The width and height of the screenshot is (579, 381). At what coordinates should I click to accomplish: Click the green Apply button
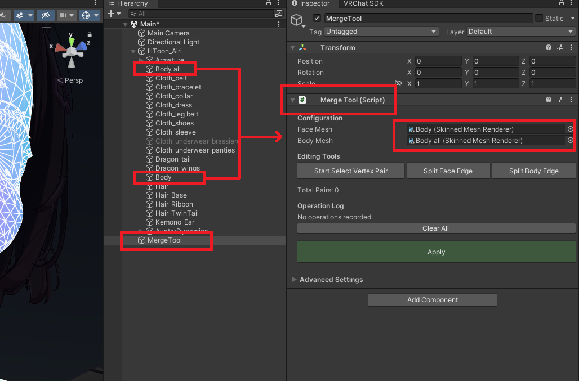435,252
